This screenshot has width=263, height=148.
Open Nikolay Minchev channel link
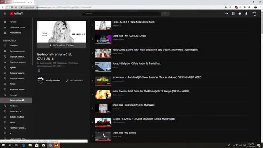coord(53,81)
